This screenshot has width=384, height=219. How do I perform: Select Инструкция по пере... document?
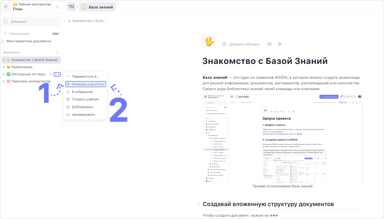[x=29, y=74]
